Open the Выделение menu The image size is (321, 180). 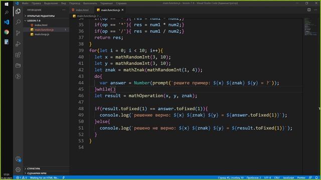tap(51, 3)
